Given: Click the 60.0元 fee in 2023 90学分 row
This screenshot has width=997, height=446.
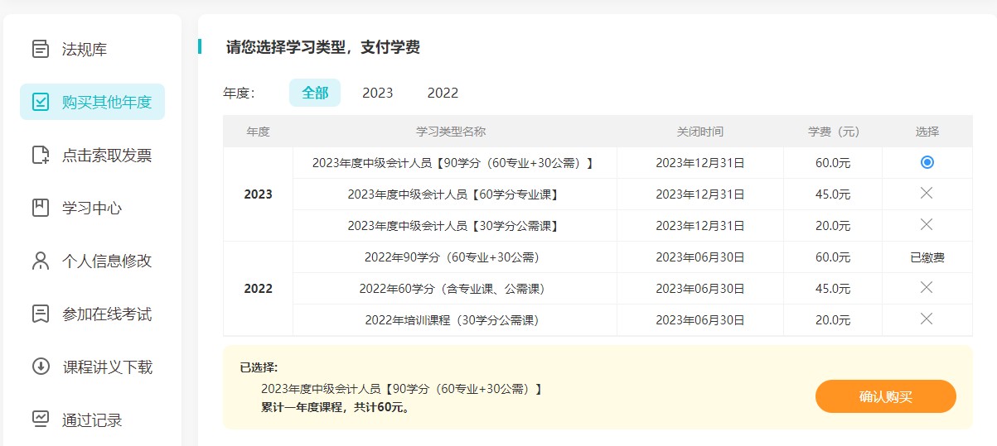Looking at the screenshot, I should pos(833,163).
